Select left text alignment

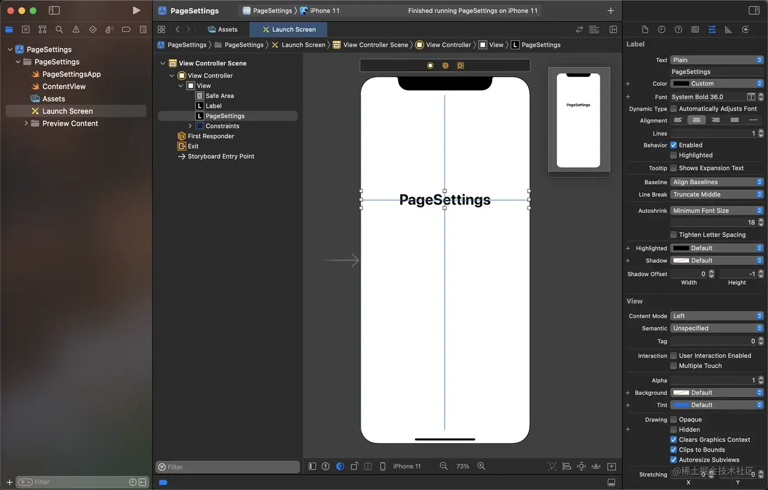[x=679, y=120]
